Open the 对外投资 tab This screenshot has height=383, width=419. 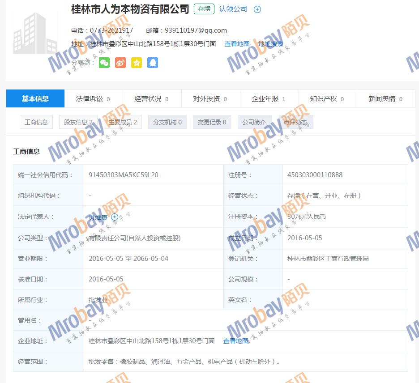tap(210, 99)
